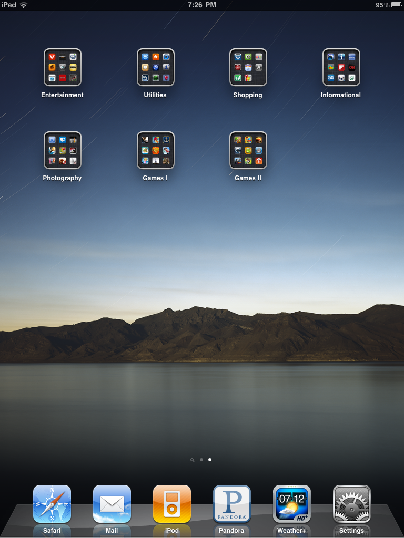Tap the 7:26 PM clock

[202, 5]
